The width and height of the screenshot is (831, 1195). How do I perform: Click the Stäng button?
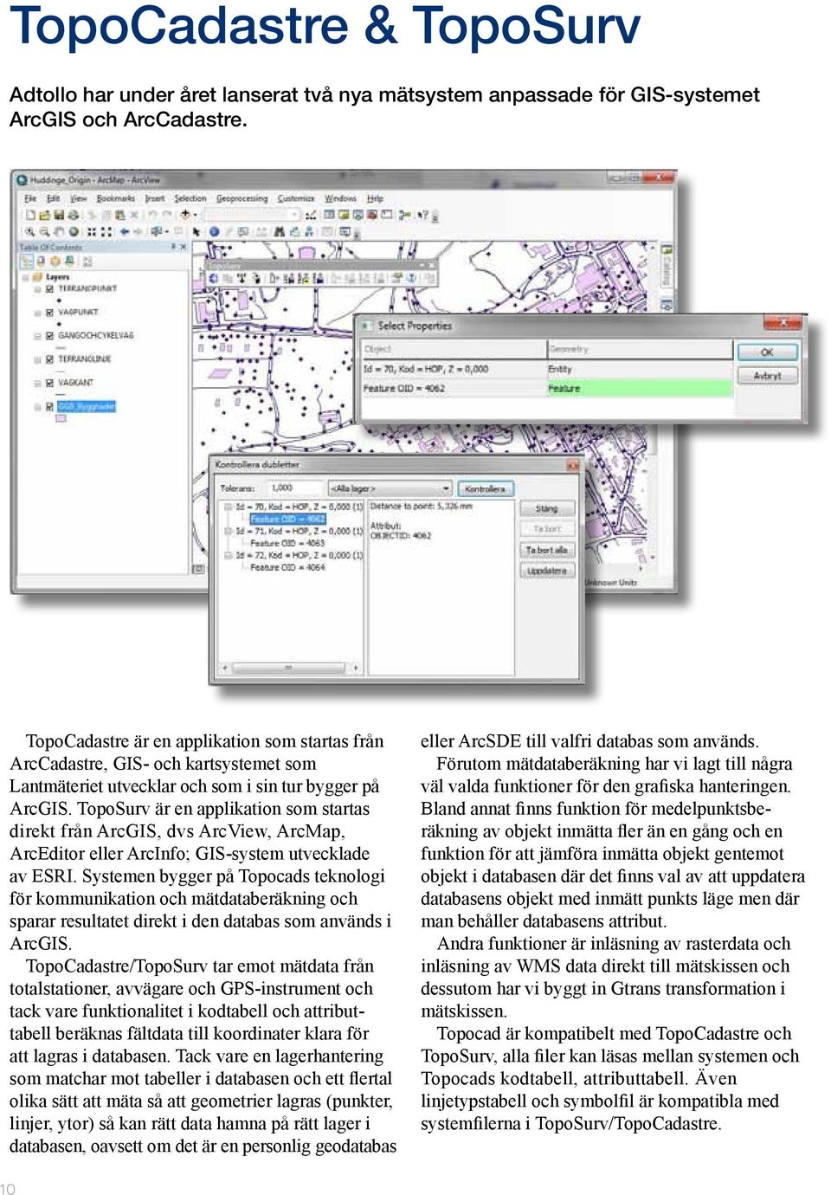tap(546, 508)
